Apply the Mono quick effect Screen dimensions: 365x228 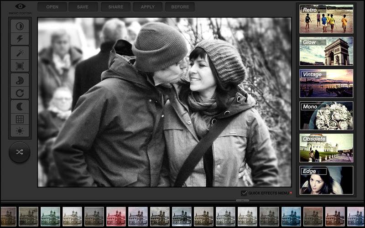click(326, 116)
